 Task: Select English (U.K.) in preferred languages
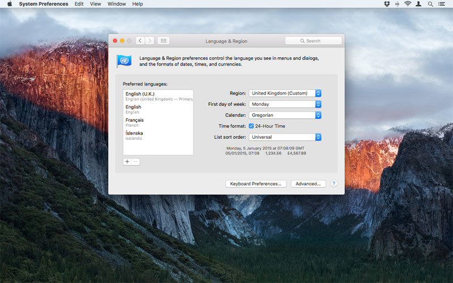(x=158, y=96)
